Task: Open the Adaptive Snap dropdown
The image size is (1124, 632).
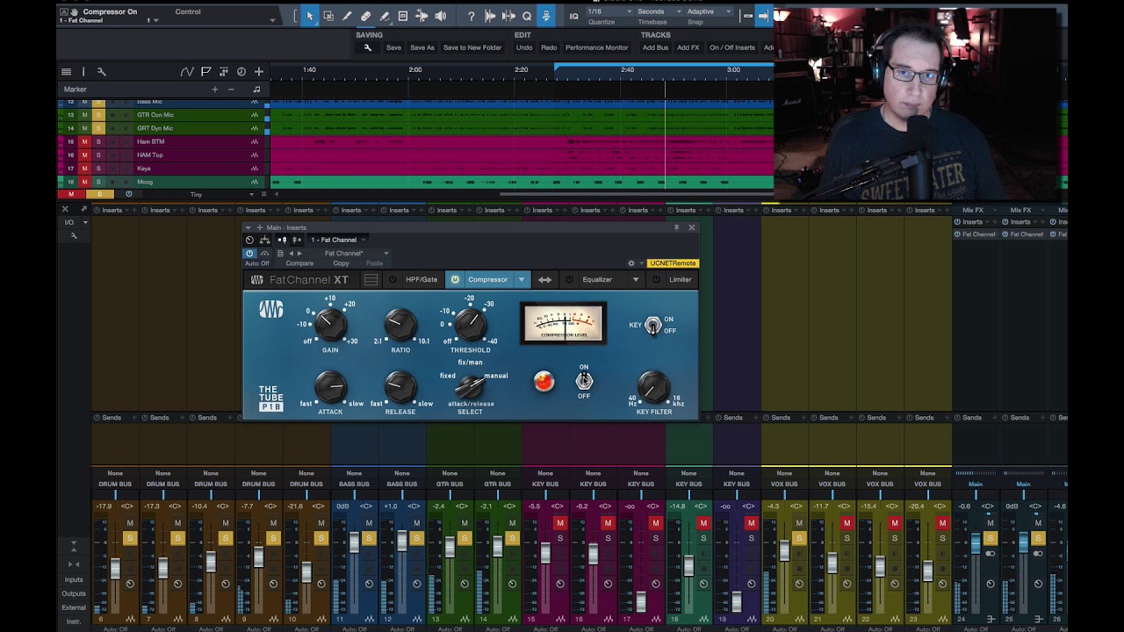Action: pos(708,11)
